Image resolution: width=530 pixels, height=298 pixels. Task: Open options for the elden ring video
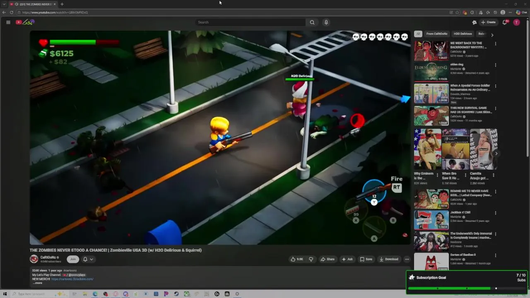pyautogui.click(x=495, y=65)
